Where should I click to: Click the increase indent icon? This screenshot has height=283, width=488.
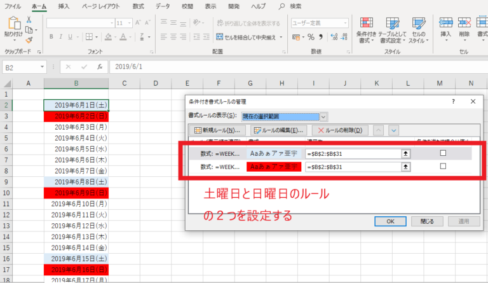(207, 37)
